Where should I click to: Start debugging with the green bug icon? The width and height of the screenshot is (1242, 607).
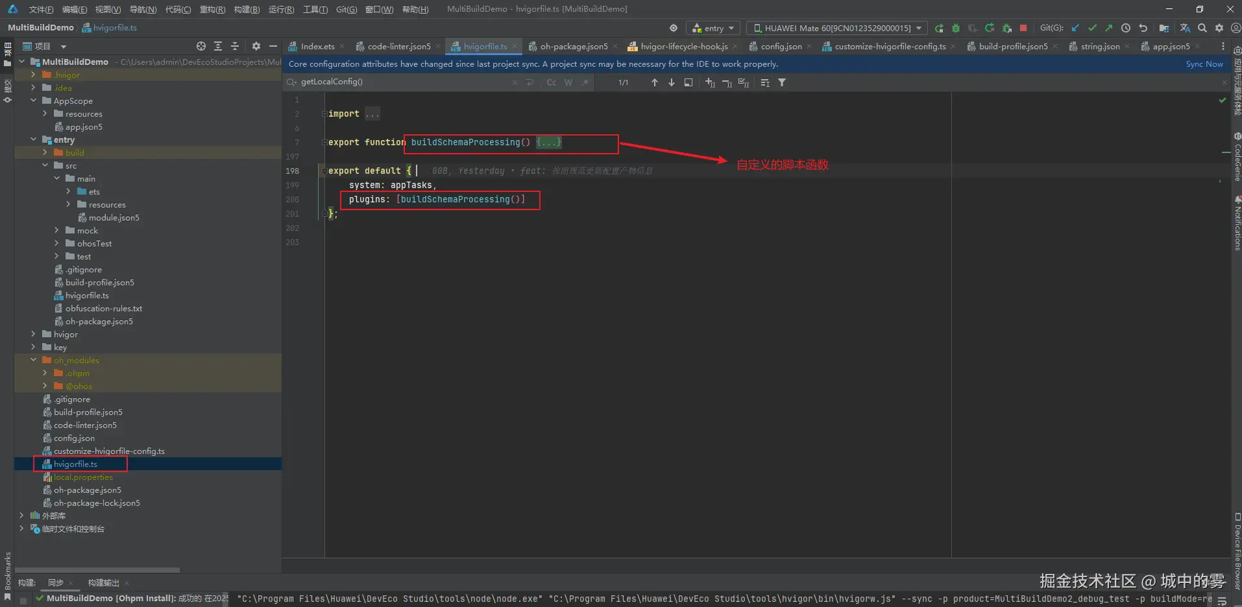pos(956,28)
